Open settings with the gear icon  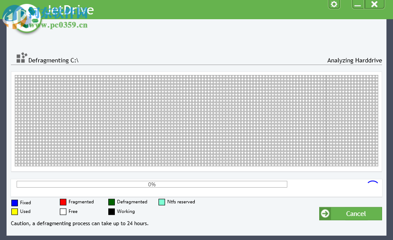[x=334, y=4]
